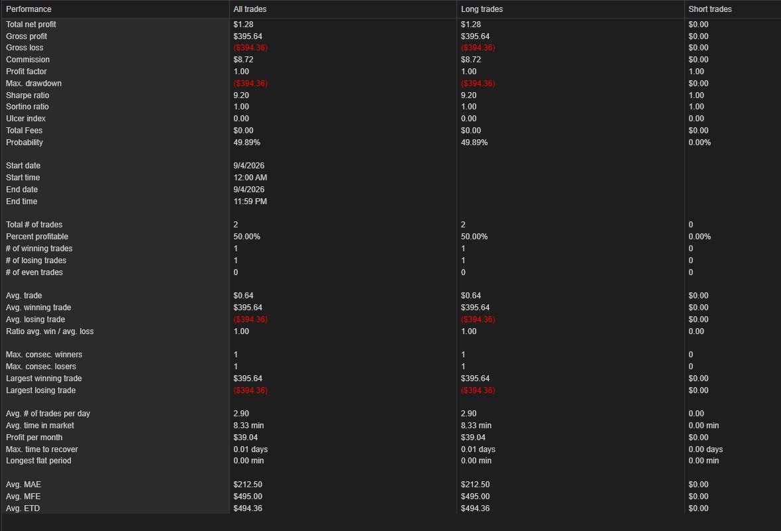Select the End time value 11:59 PM
The width and height of the screenshot is (781, 531).
coord(250,202)
